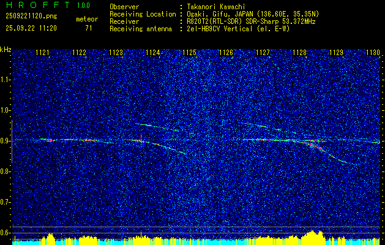
Task: Click the 1126 time axis marker
Action: pos(226,52)
